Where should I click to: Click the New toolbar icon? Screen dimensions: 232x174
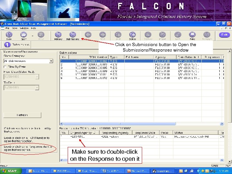(9, 36)
